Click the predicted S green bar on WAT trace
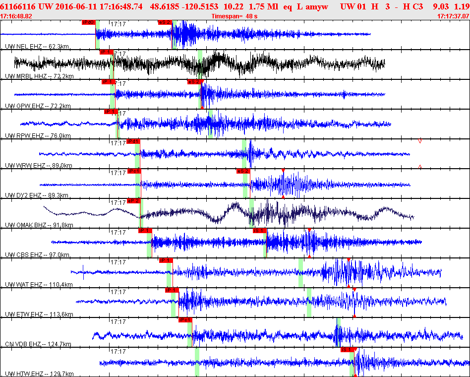 click(x=300, y=273)
